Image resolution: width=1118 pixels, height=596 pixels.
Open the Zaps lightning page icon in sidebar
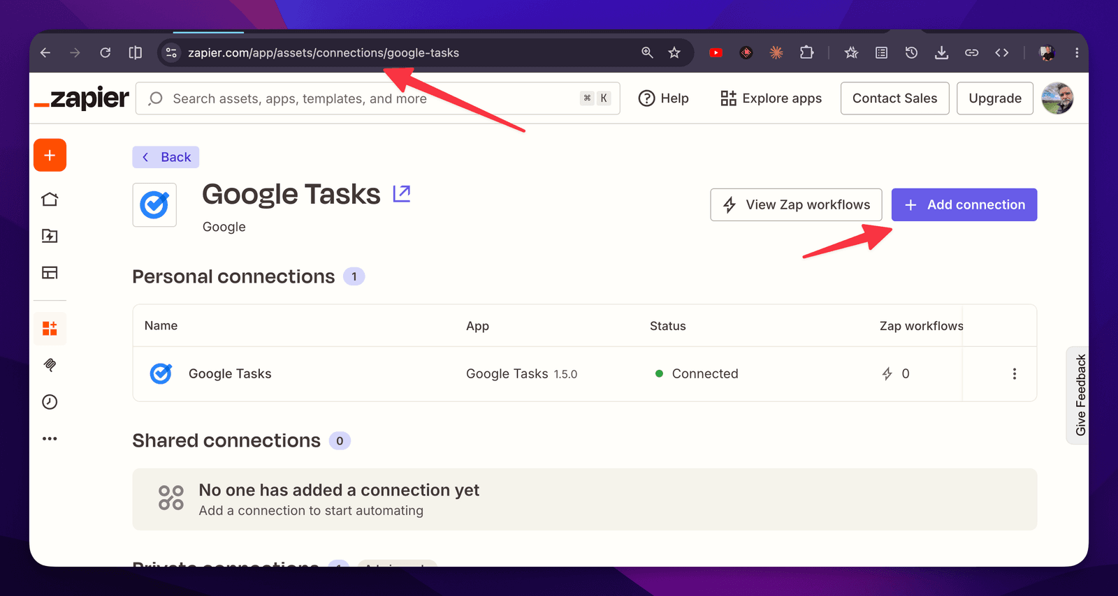coord(50,236)
